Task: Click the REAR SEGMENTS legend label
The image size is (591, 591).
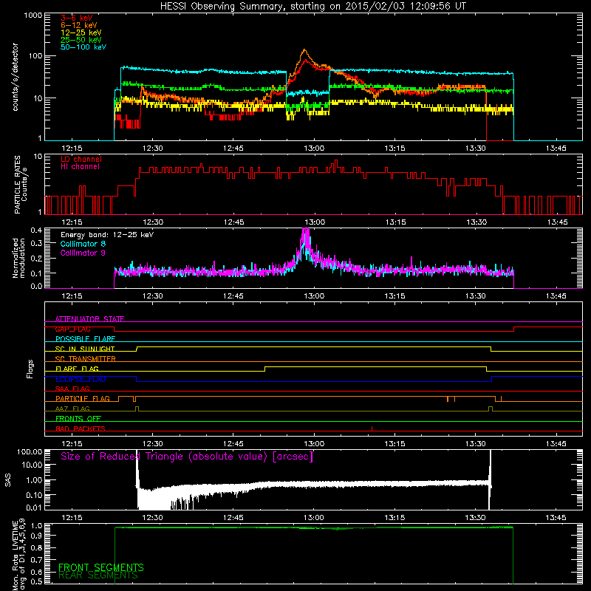Action: 98,575
